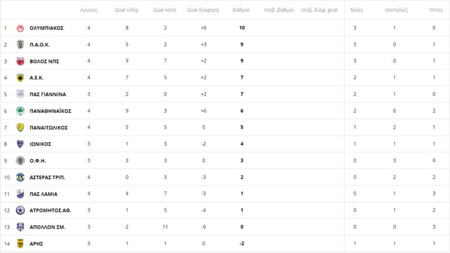Click the Olympiakos team crest icon
The height and width of the screenshot is (253, 450).
[20, 28]
